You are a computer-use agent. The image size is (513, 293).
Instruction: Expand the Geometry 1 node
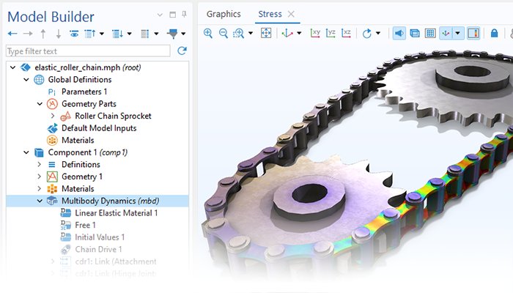click(40, 177)
